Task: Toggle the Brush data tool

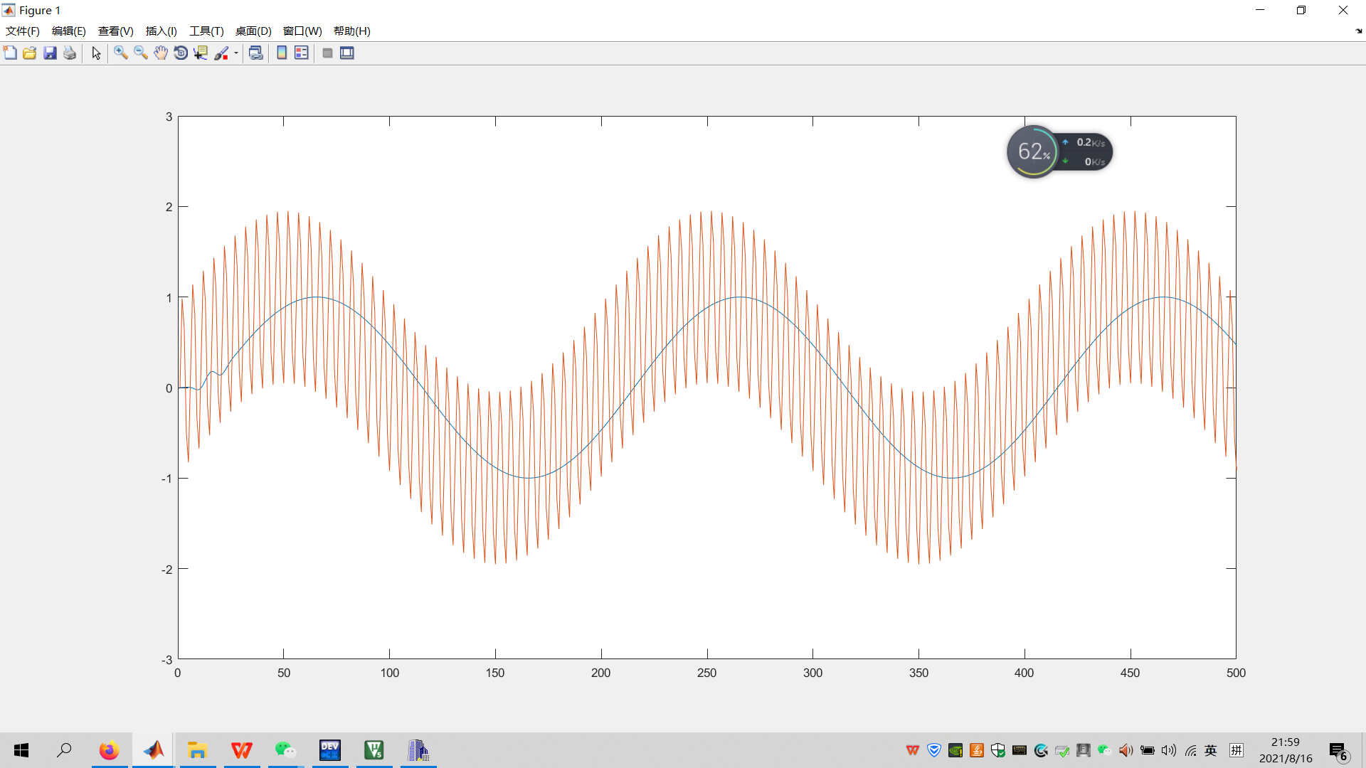Action: click(221, 53)
